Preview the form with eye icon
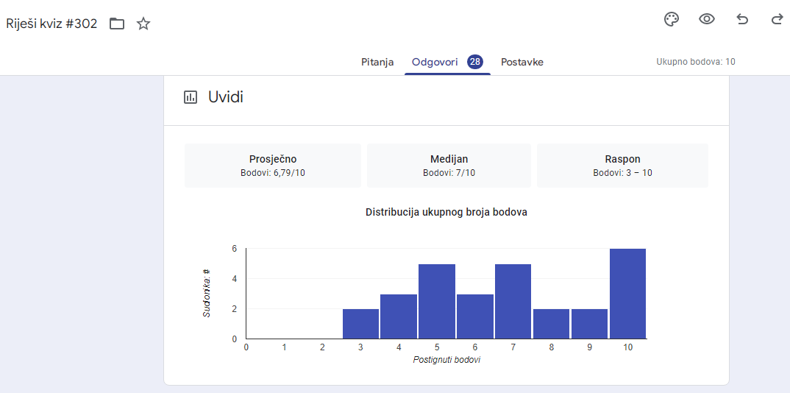The image size is (790, 393). point(707,20)
